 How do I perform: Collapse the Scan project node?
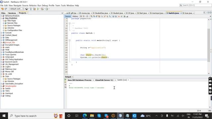(1, 76)
